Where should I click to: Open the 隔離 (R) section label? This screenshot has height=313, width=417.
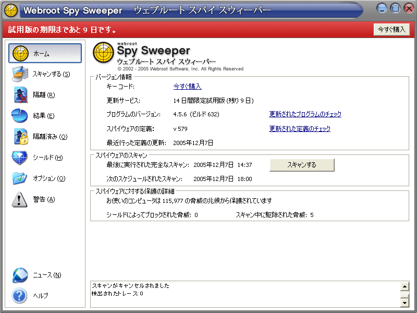click(x=44, y=95)
